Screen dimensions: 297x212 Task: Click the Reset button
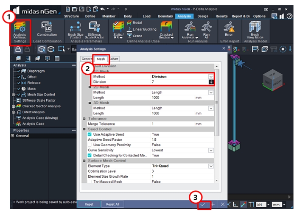[89, 204]
